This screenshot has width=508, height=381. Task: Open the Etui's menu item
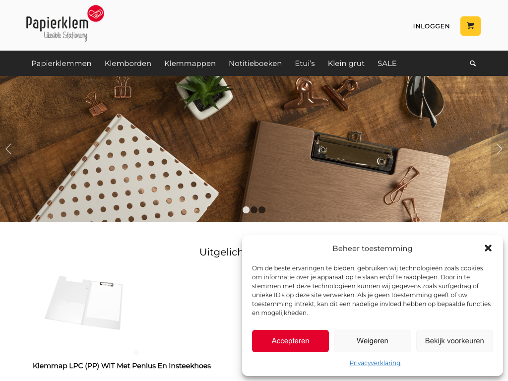305,63
